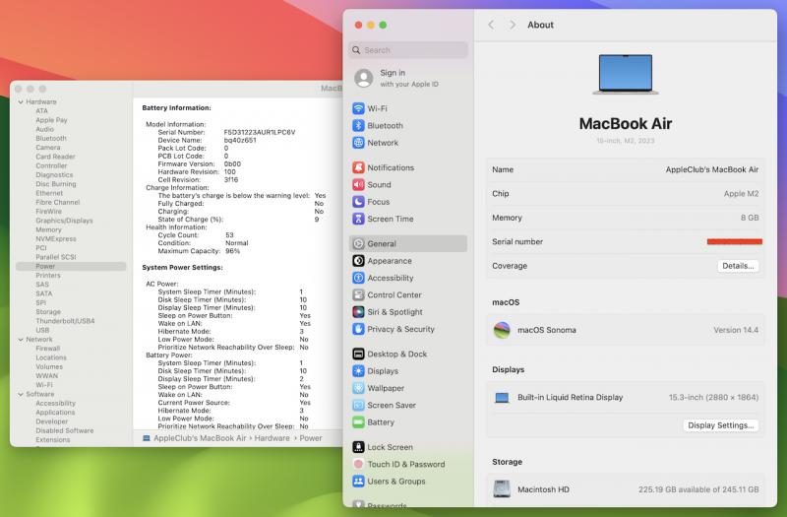Click the Macintosh HD drive icon
The width and height of the screenshot is (787, 517).
502,488
